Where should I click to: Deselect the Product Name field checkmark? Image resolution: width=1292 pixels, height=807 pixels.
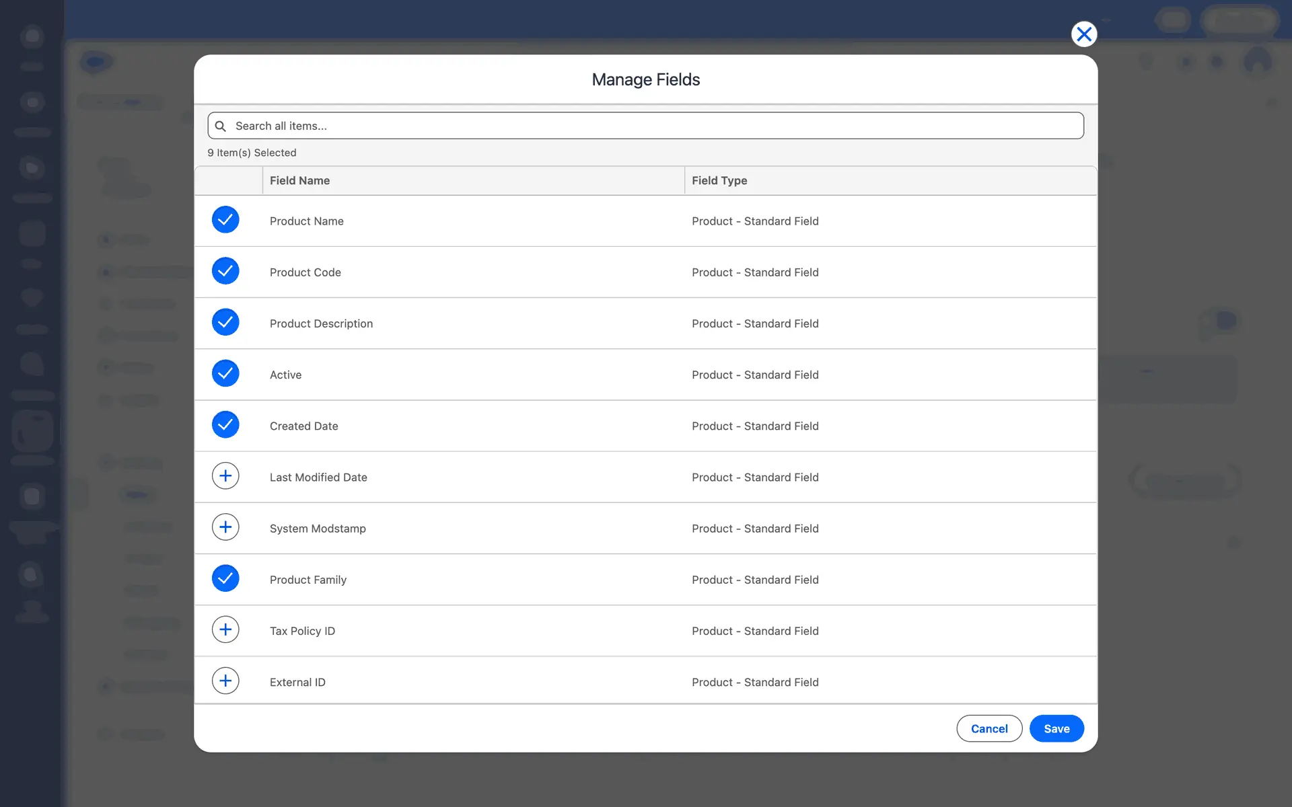click(x=225, y=220)
